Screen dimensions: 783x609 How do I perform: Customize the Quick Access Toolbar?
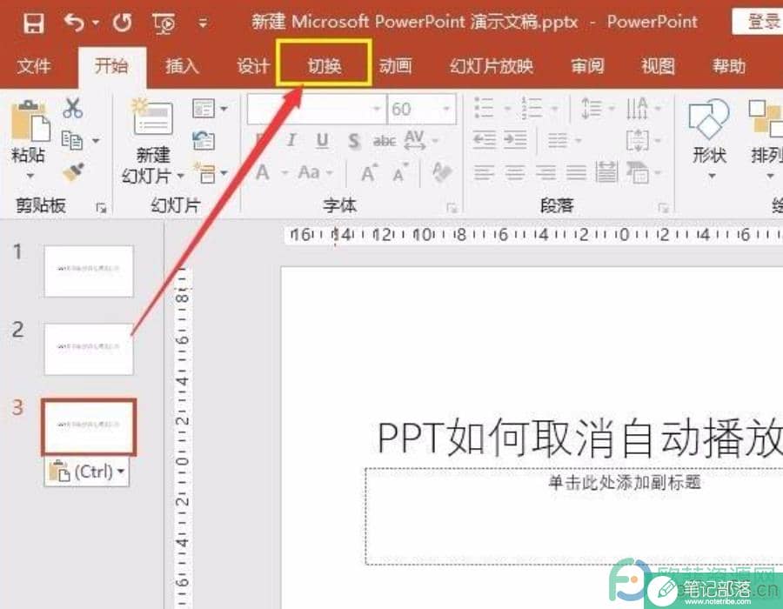point(203,23)
